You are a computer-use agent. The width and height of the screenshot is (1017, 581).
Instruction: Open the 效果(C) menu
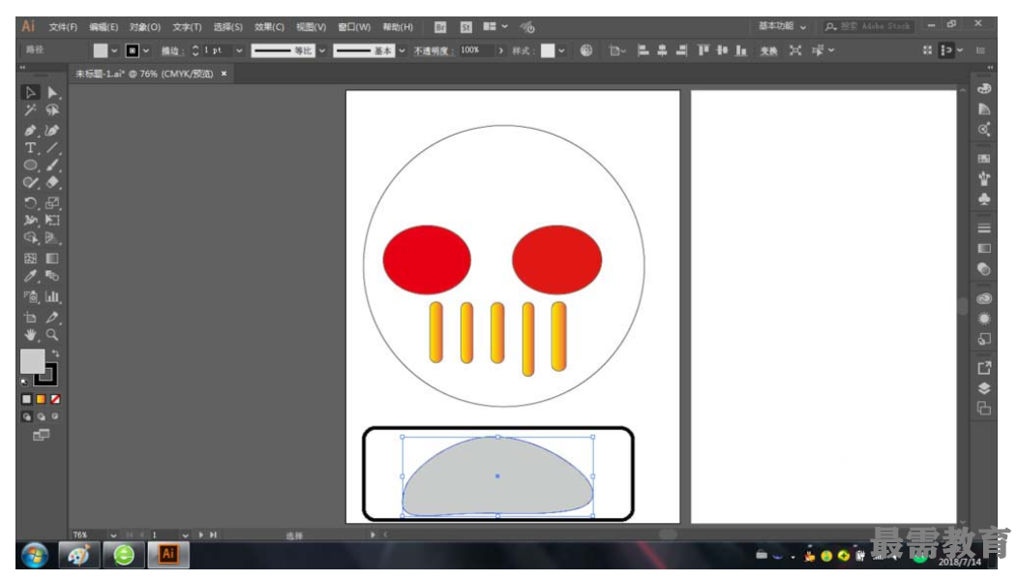coord(269,27)
